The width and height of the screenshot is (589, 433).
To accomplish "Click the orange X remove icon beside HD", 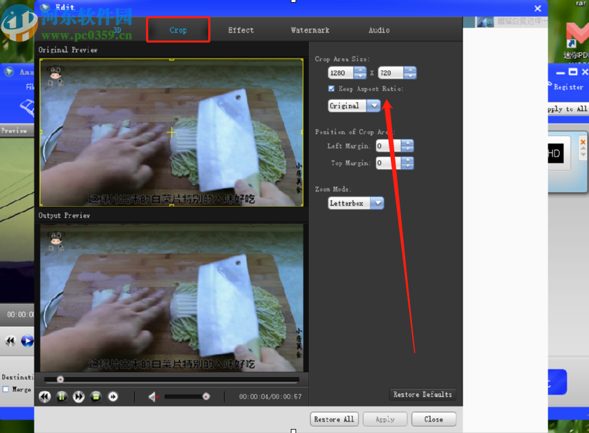I will [x=583, y=143].
